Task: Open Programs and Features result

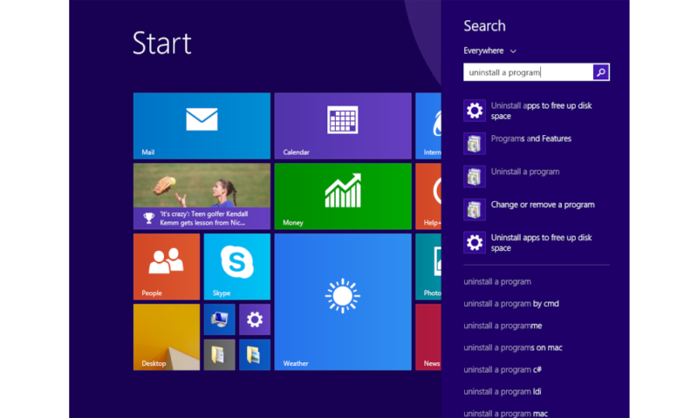Action: (537, 144)
